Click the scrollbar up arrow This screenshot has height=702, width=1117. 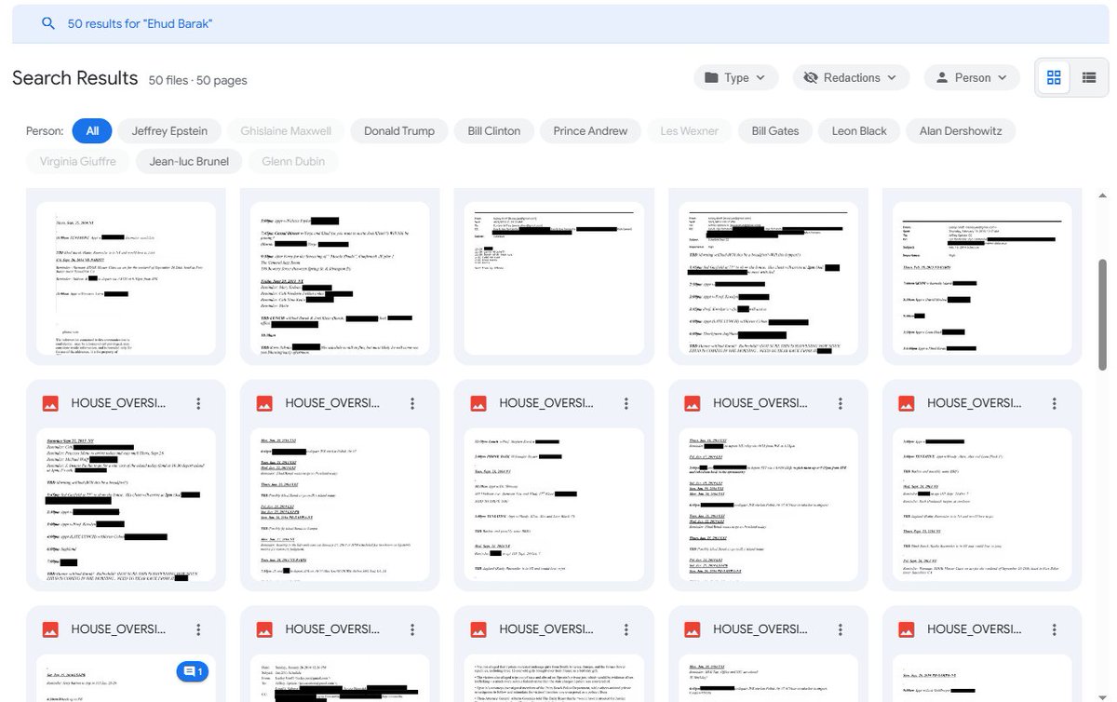click(x=1104, y=196)
